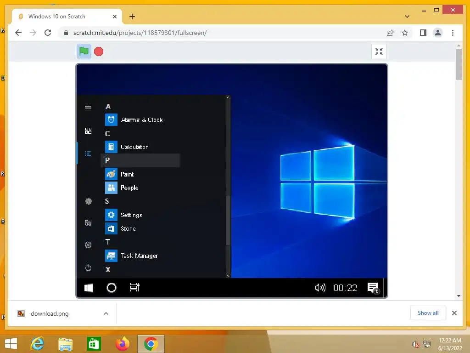Start project with the green flag
The height and width of the screenshot is (353, 470).
pyautogui.click(x=84, y=51)
